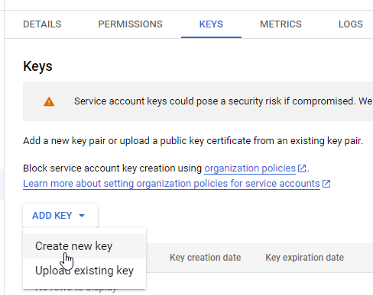Switch to the PERMISSIONS tab
373x295 pixels.
[130, 24]
